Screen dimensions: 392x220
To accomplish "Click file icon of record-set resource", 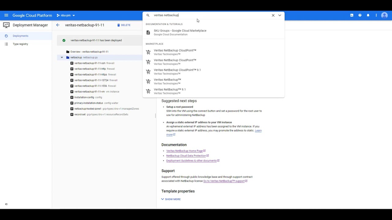I will click(x=72, y=115).
